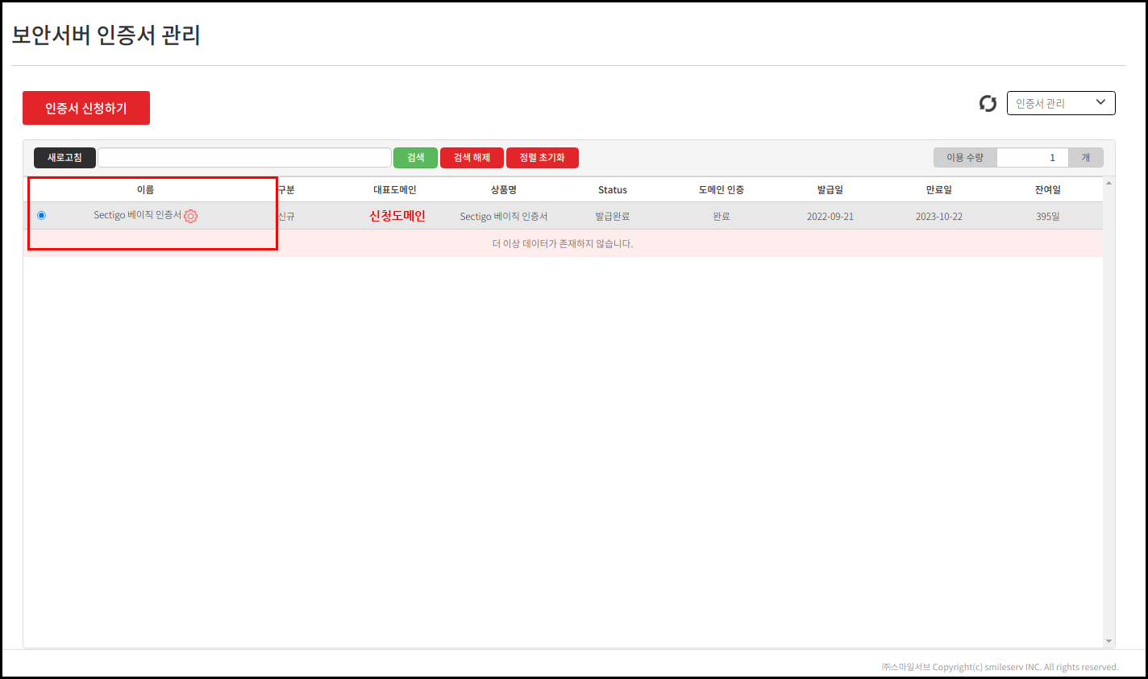Click the 이용 수량 value field

[x=1033, y=158]
